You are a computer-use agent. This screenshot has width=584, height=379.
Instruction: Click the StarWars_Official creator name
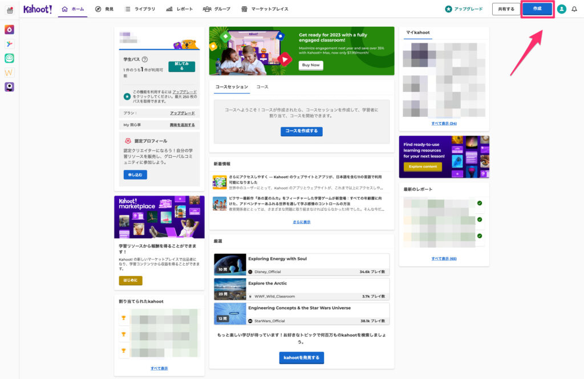pyautogui.click(x=270, y=321)
